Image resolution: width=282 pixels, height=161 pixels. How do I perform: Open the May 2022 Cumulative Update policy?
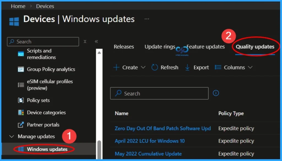(148, 154)
